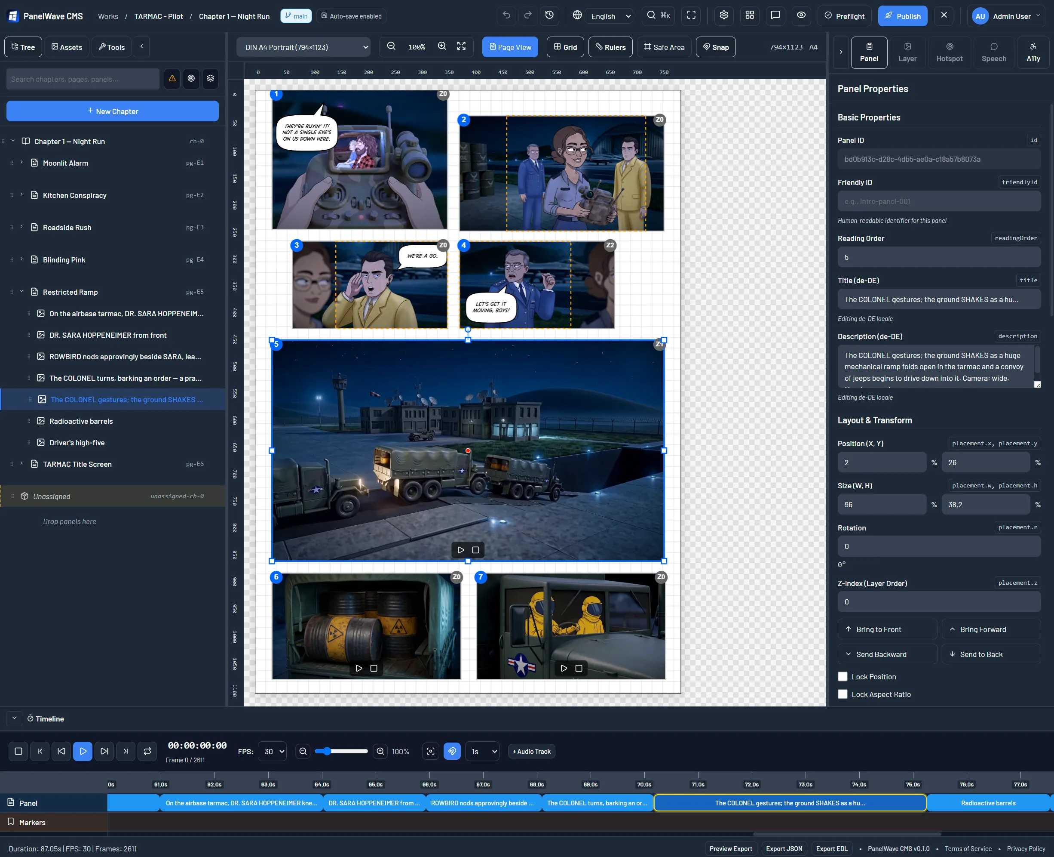This screenshot has height=857, width=1054.
Task: Open the Assets tab
Action: 67,47
